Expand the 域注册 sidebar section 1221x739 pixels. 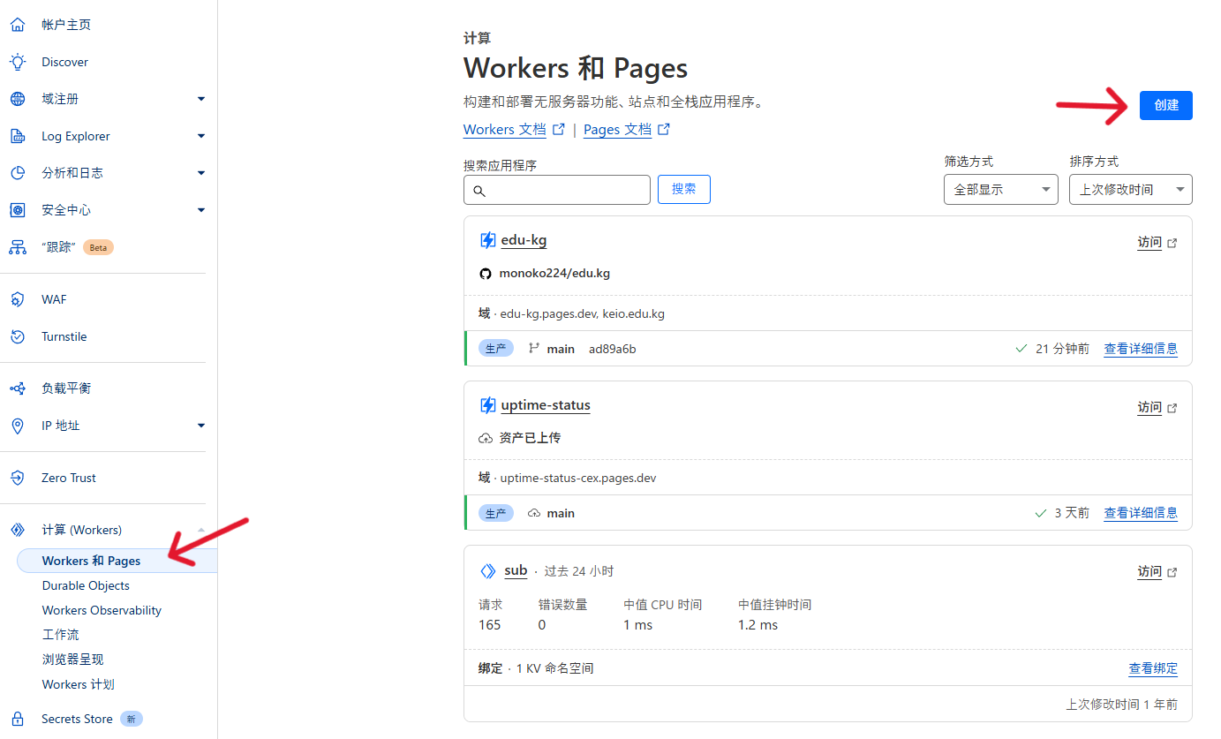201,99
